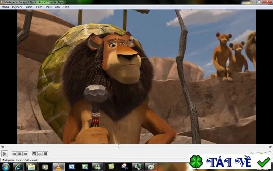Viewport: 273px width, 171px height.
Task: Open the Playback menu
Action: coord(17,7)
